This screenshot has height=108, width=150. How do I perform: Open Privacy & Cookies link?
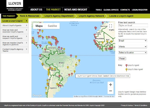click(127, 105)
